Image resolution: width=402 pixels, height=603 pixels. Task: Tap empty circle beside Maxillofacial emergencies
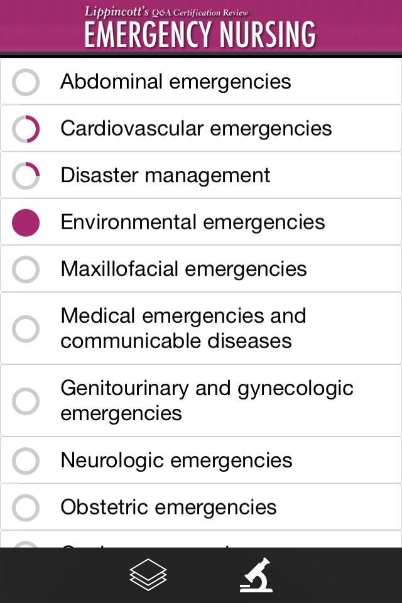coord(26,269)
